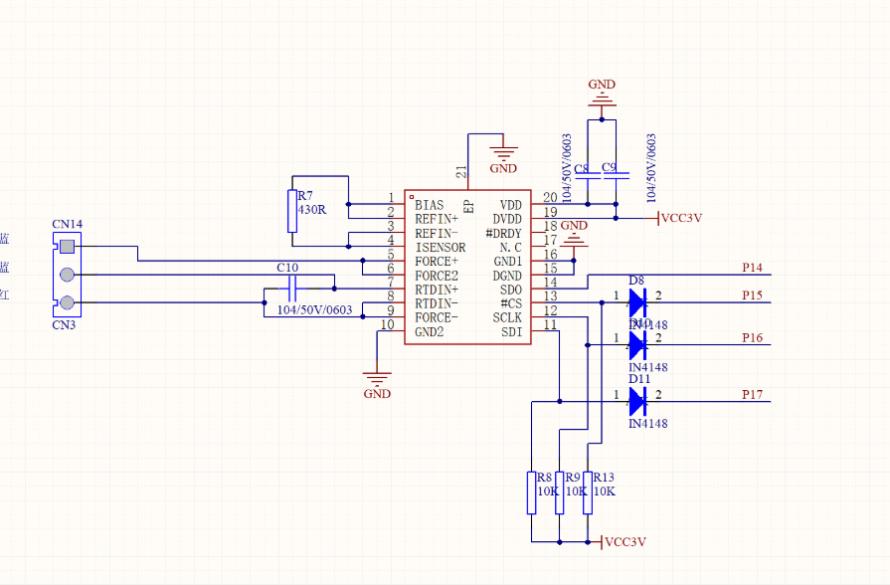The width and height of the screenshot is (890, 585).
Task: Select the R7 resistor symbol body
Action: 291,211
